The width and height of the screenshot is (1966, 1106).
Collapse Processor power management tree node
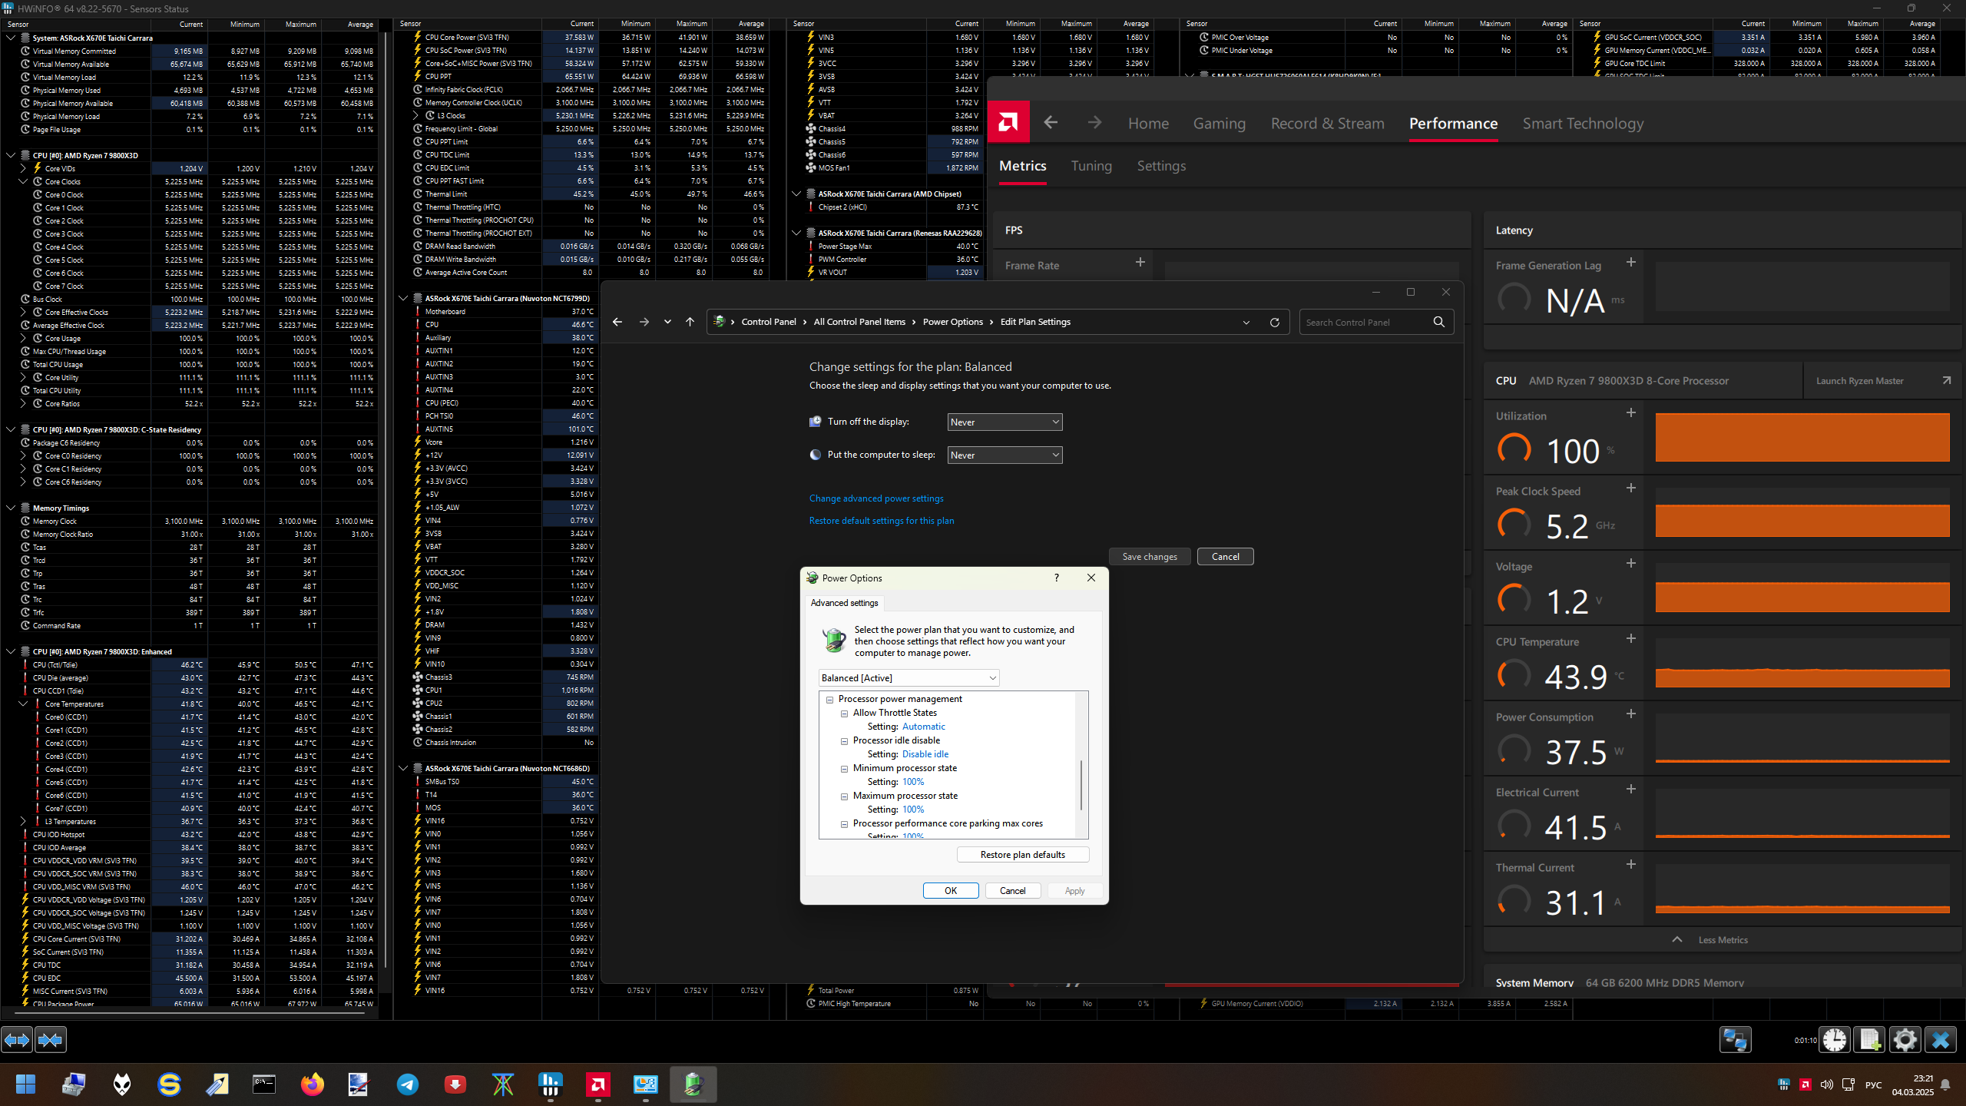pyautogui.click(x=830, y=700)
